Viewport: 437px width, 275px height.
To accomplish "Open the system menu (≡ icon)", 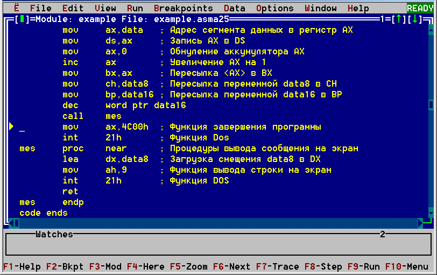I will pyautogui.click(x=17, y=8).
